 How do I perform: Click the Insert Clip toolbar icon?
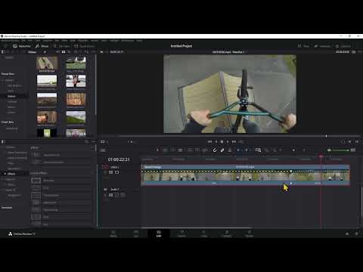tap(190, 150)
